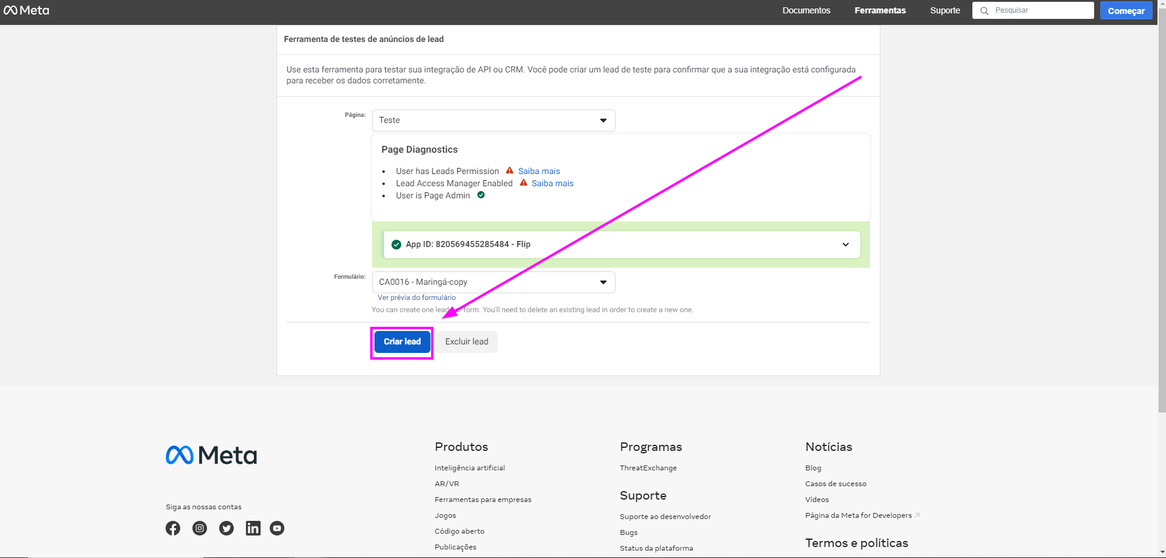1166x558 pixels.
Task: Open Página da Meta for Developers link
Action: [x=862, y=515]
